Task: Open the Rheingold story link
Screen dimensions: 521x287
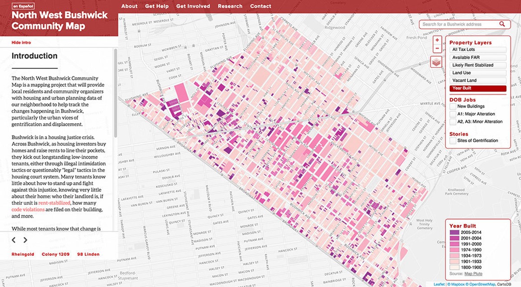Action: (x=22, y=254)
